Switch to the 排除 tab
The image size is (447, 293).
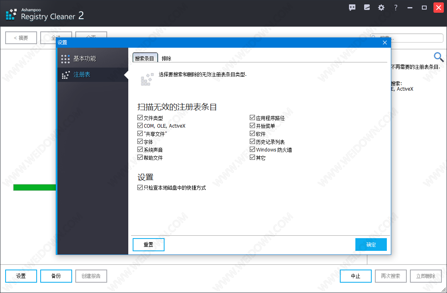pyautogui.click(x=167, y=58)
